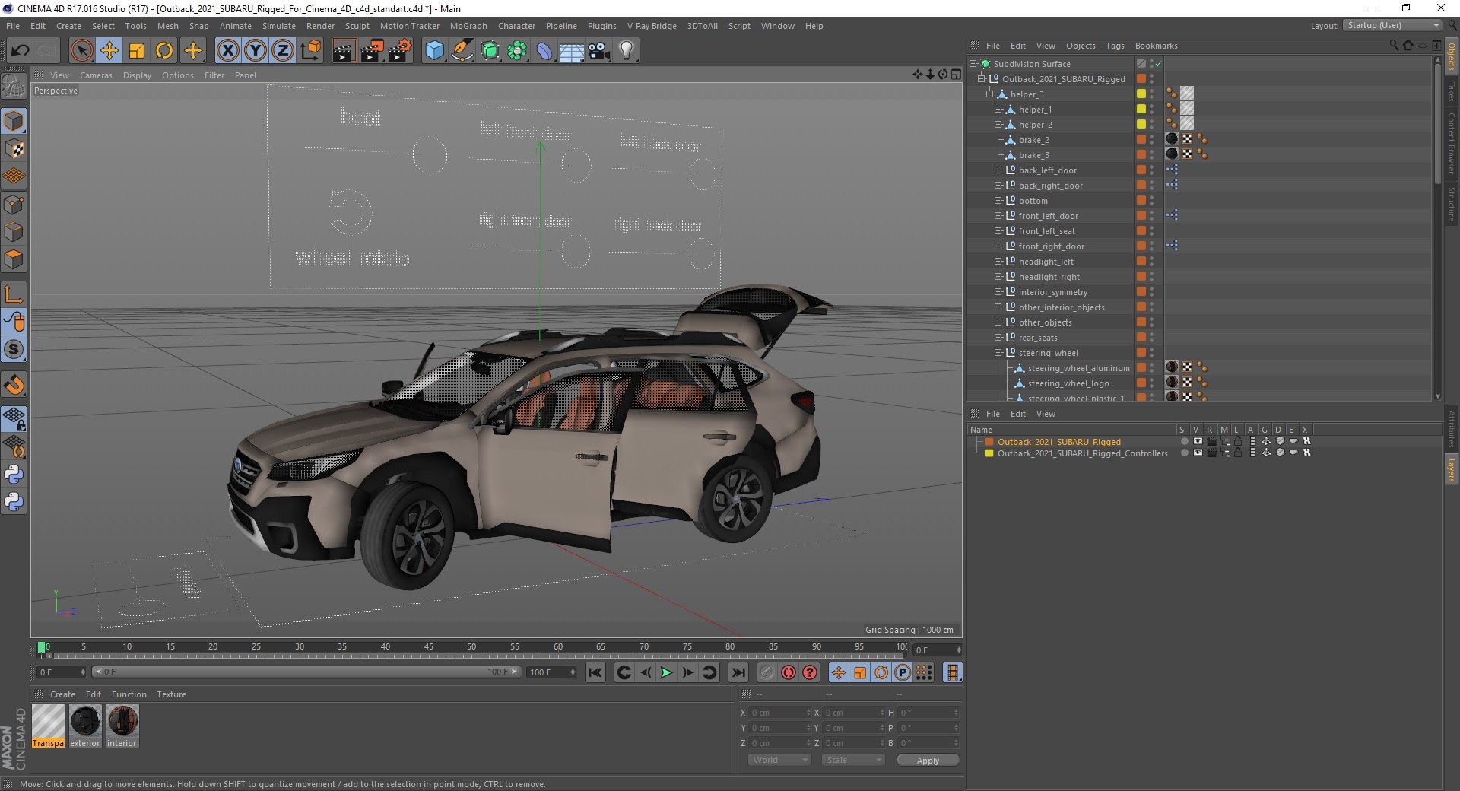Switch to Model mode in left palette
The width and height of the screenshot is (1460, 791).
point(14,121)
